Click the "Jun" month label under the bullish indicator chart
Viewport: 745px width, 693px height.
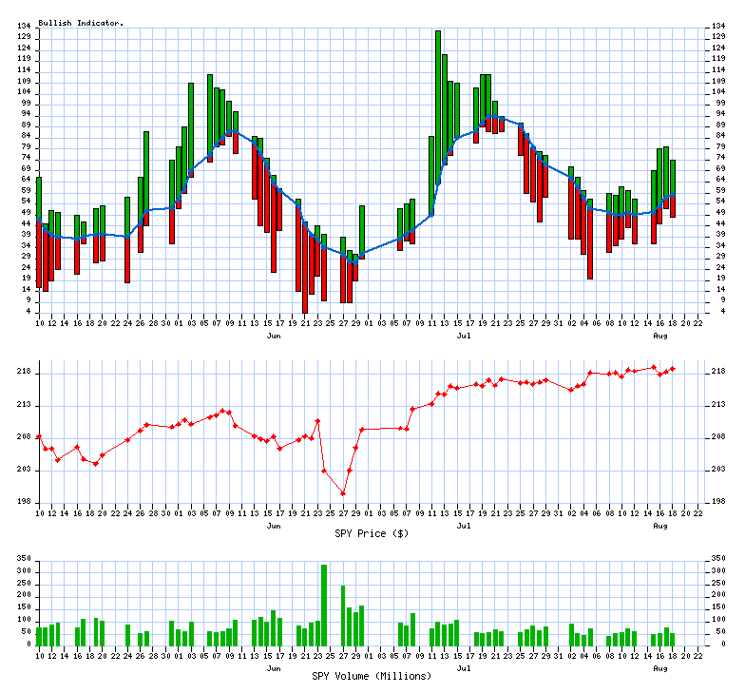[274, 336]
